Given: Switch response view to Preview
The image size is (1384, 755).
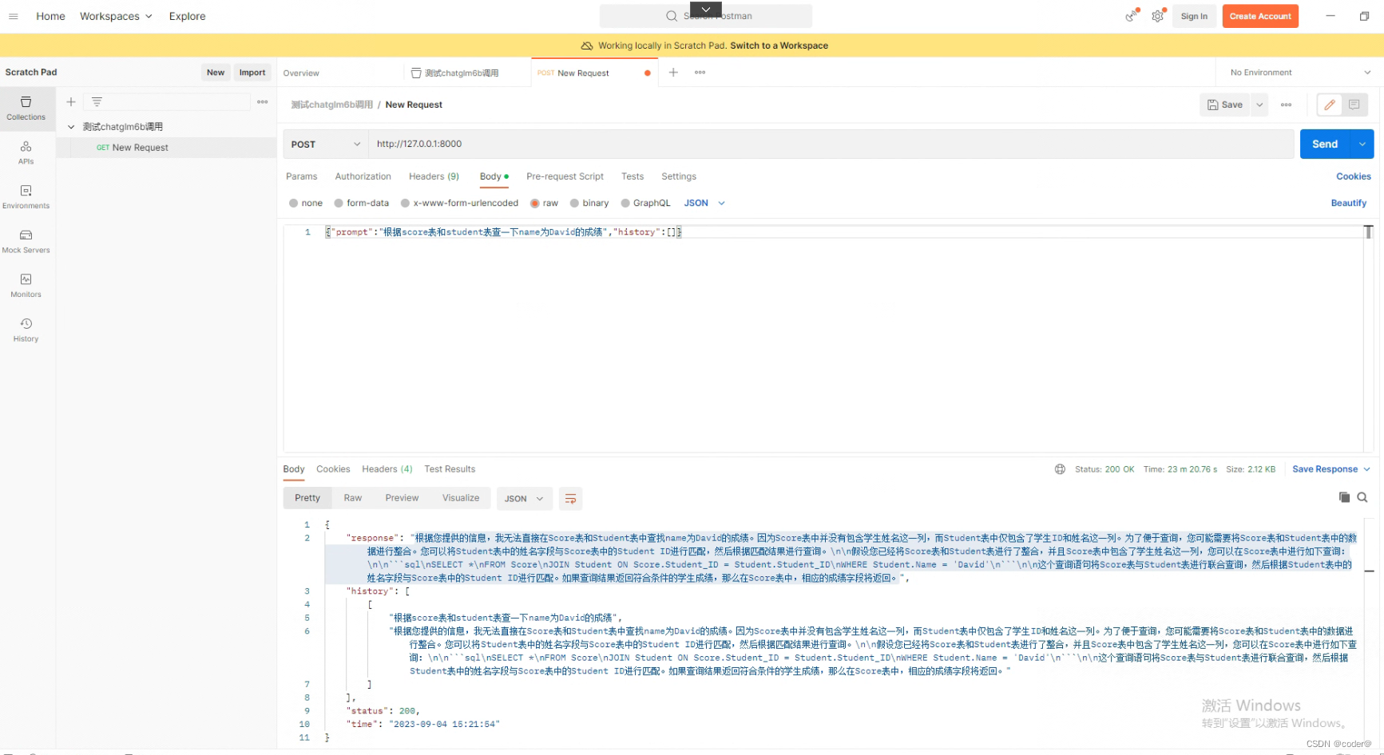Looking at the screenshot, I should point(402,498).
